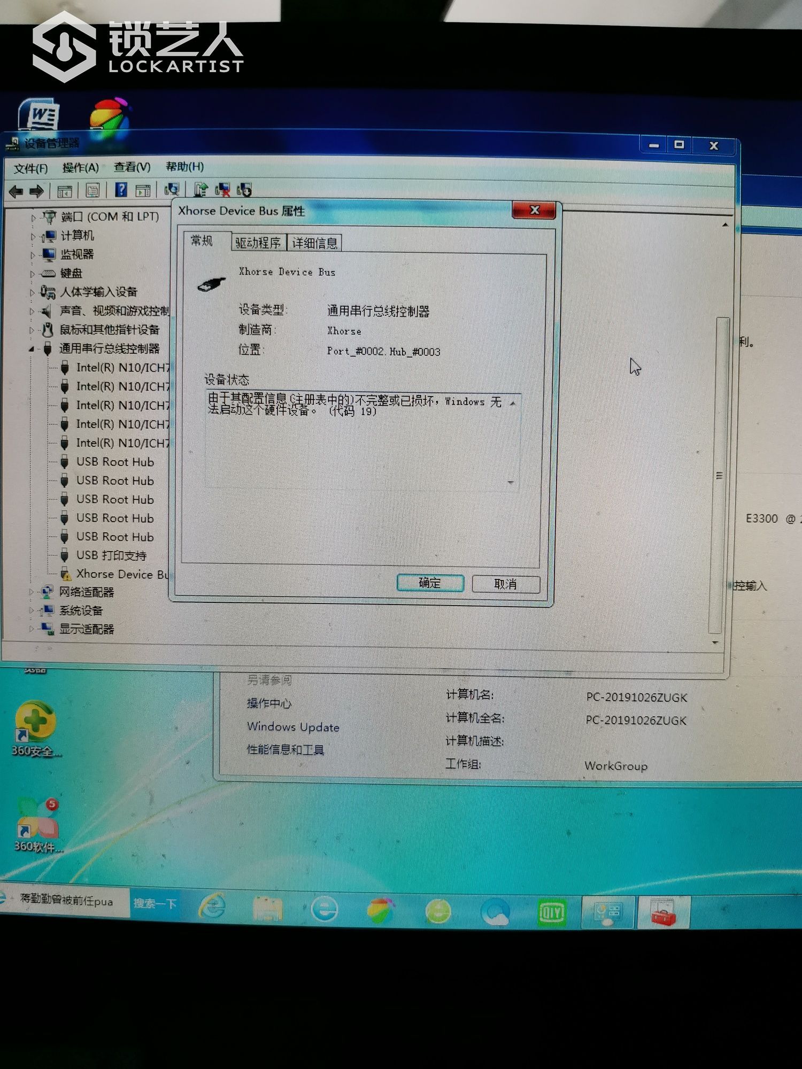
Task: Select the first Intel(R) N10/ICH7 controller entry
Action: tap(115, 367)
